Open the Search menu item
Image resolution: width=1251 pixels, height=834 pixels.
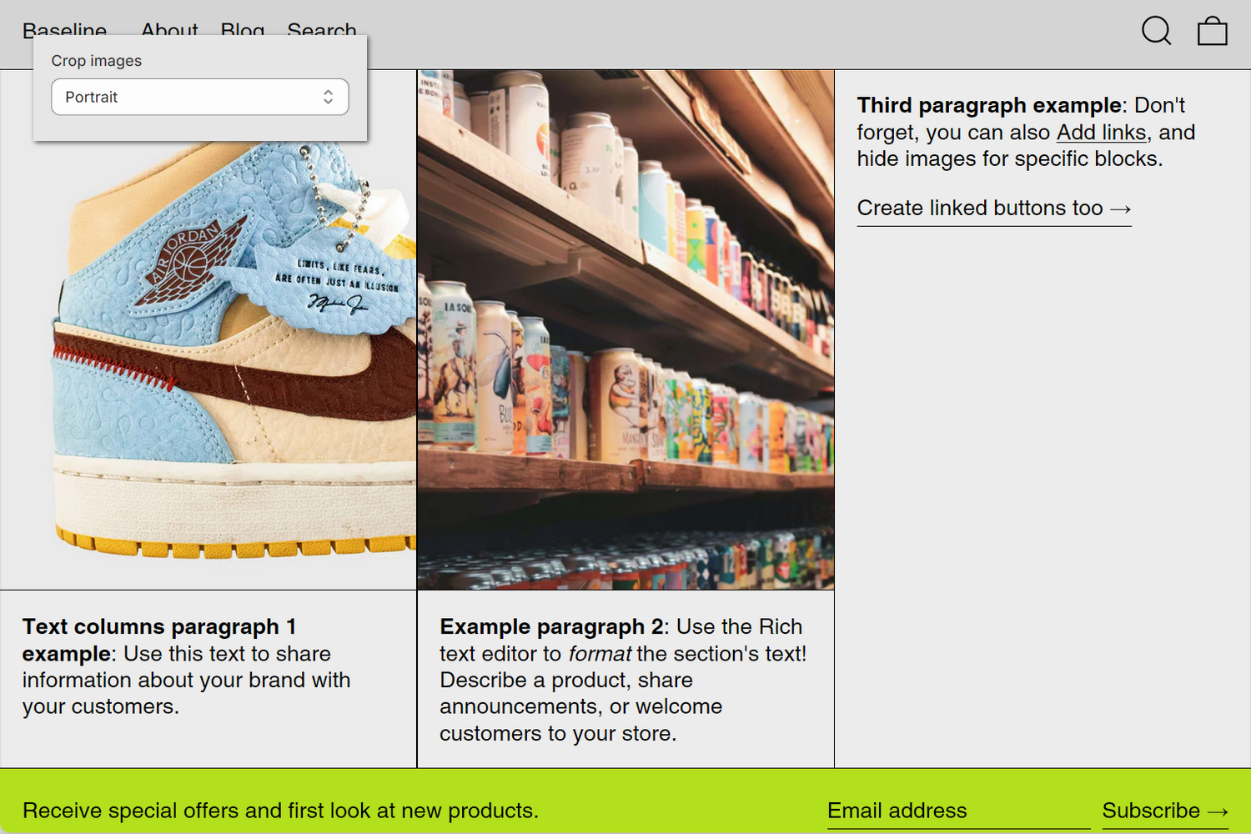[321, 30]
